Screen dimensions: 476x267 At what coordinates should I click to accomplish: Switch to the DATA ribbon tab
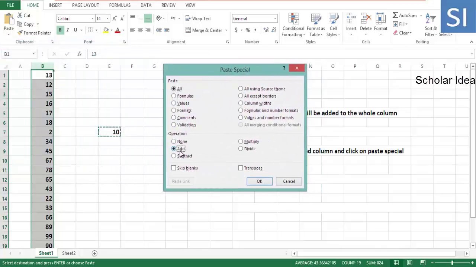coord(146,5)
